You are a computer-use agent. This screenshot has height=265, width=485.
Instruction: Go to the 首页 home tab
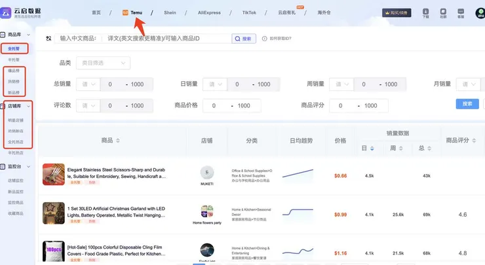pyautogui.click(x=96, y=12)
